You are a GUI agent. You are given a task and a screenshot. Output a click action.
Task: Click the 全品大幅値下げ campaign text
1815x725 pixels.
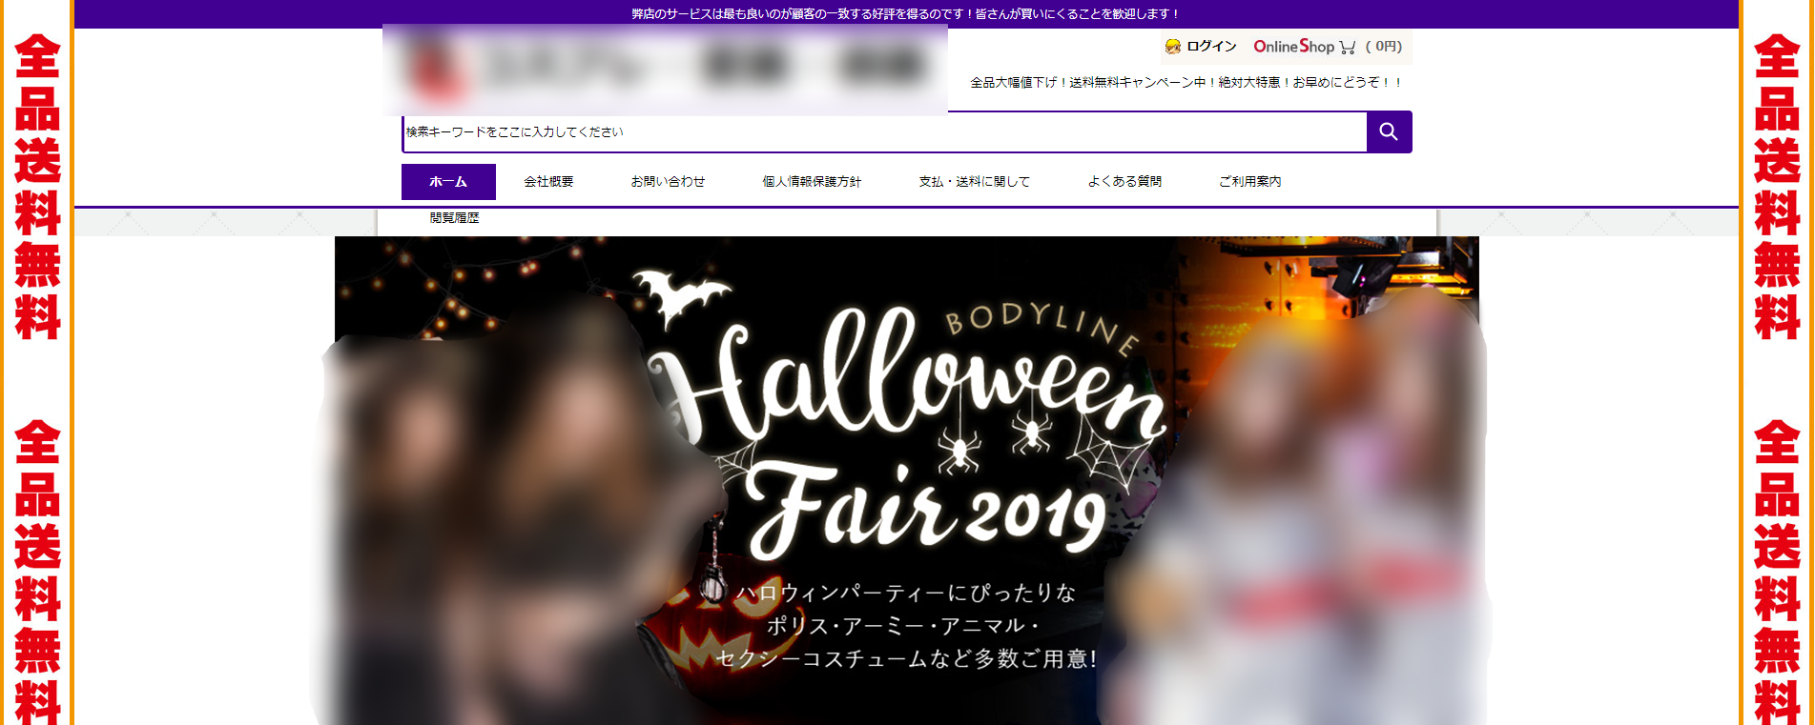click(1186, 83)
